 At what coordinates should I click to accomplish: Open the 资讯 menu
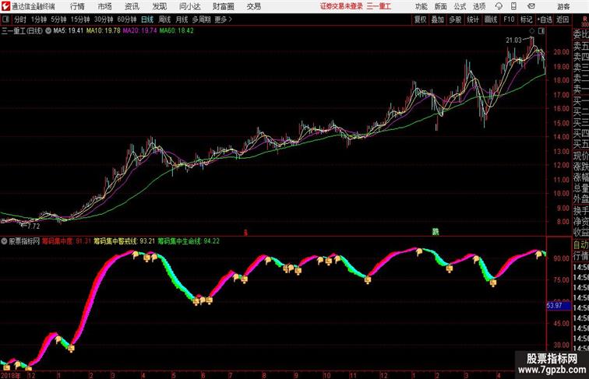[132, 6]
